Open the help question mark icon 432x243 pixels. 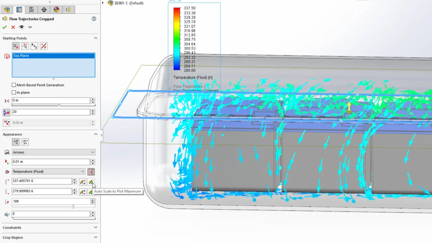(94, 19)
